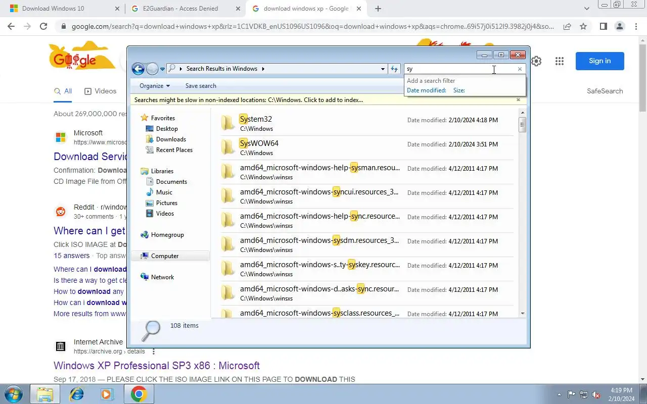Toggle Chrome side panel
The image size is (647, 404).
tap(603, 26)
